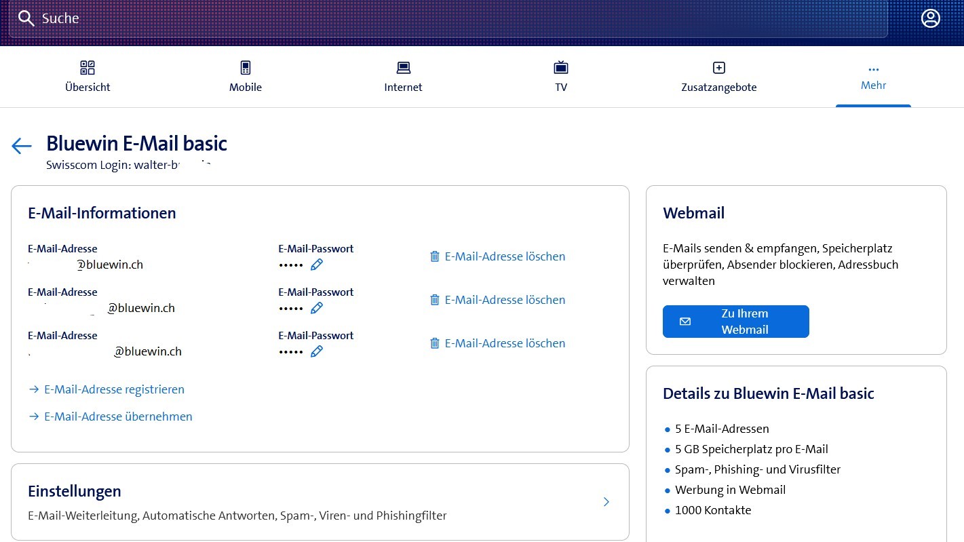The image size is (964, 542).
Task: Click the back arrow beside Bluewin E-Mail basic
Action: pos(22,146)
